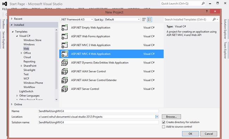Click Quick Launch search field

click(181, 4)
